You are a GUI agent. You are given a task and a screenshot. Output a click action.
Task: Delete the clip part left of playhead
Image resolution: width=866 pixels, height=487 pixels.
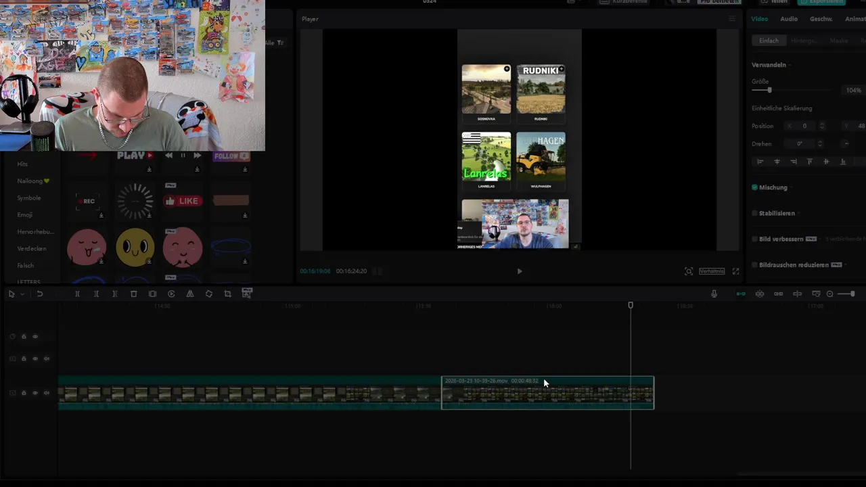96,294
